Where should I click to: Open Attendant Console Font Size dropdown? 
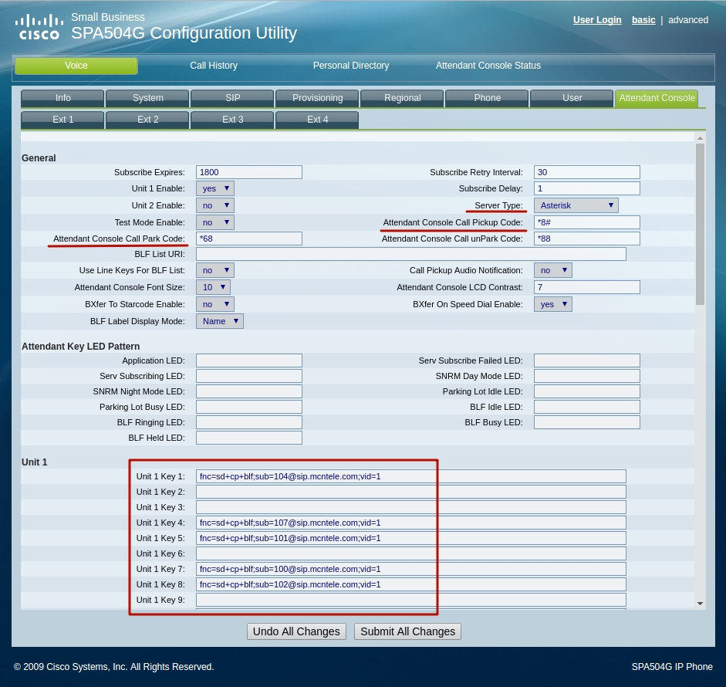[214, 288]
